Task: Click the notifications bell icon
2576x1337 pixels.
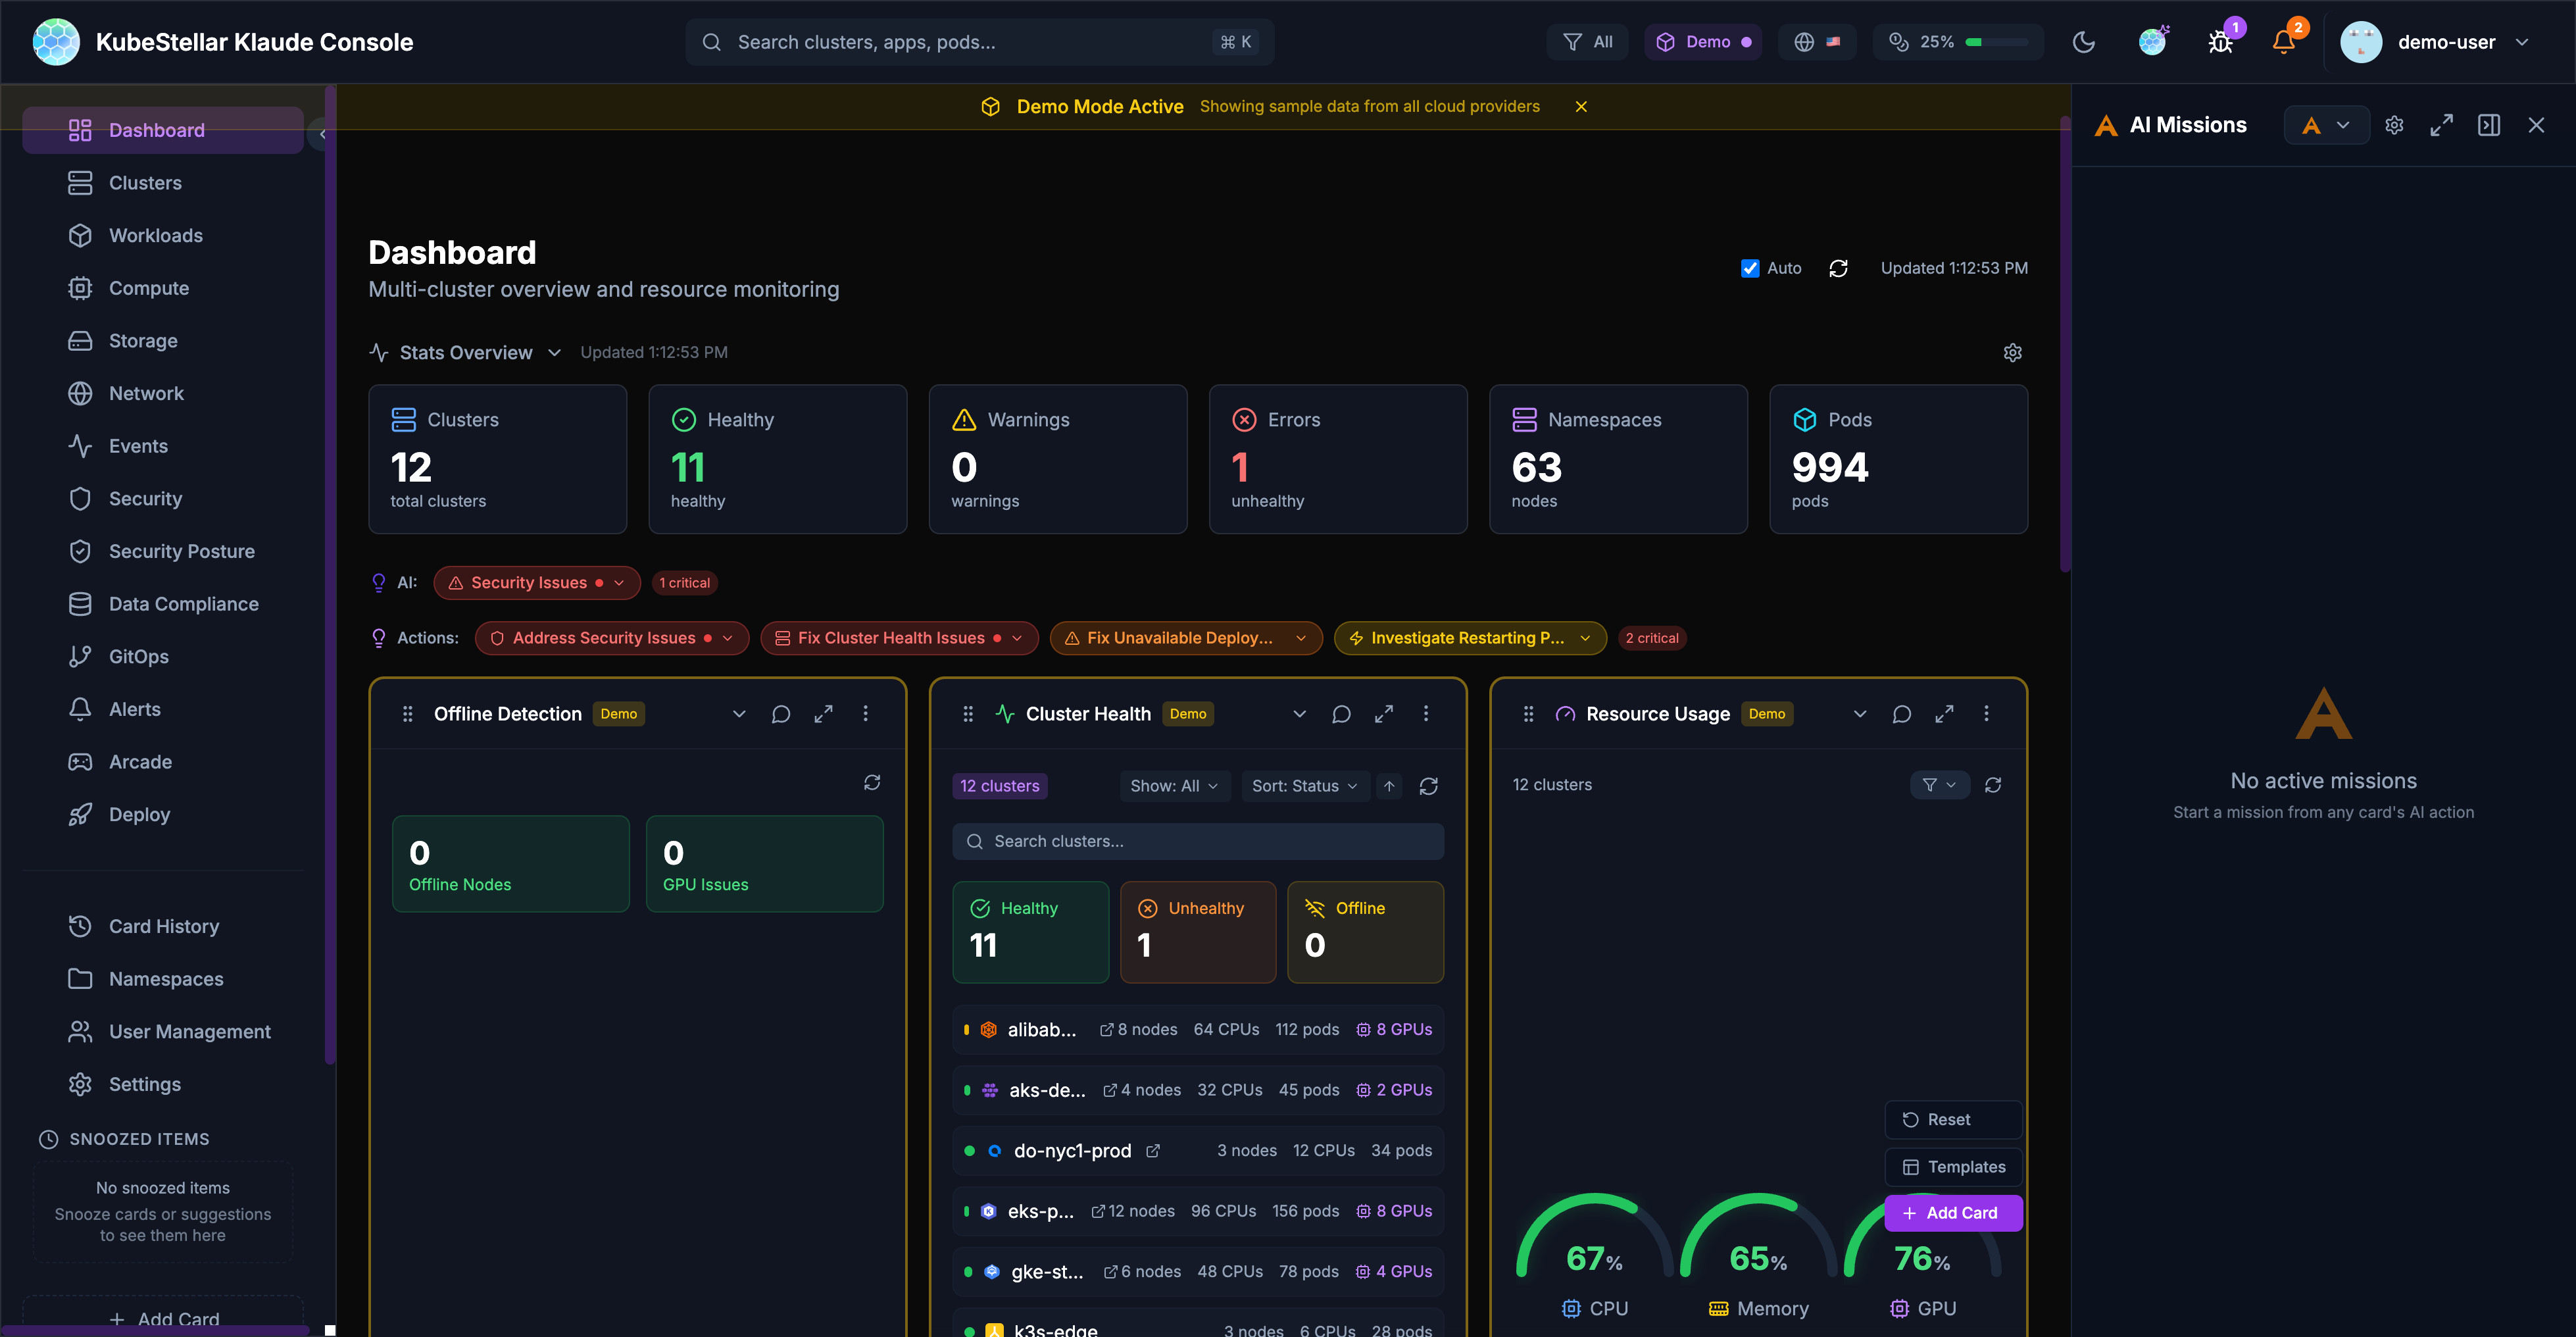Action: click(2283, 42)
